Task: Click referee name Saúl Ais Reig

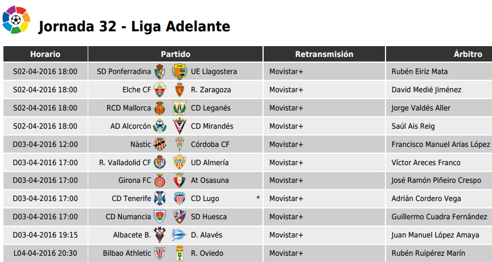Action: point(413,126)
